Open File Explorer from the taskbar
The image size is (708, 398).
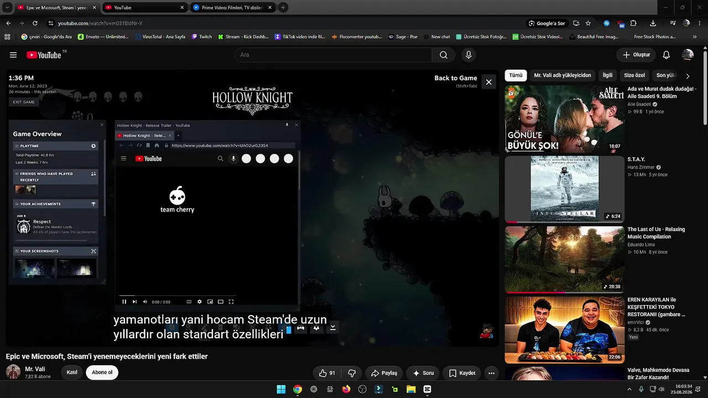[x=411, y=389]
